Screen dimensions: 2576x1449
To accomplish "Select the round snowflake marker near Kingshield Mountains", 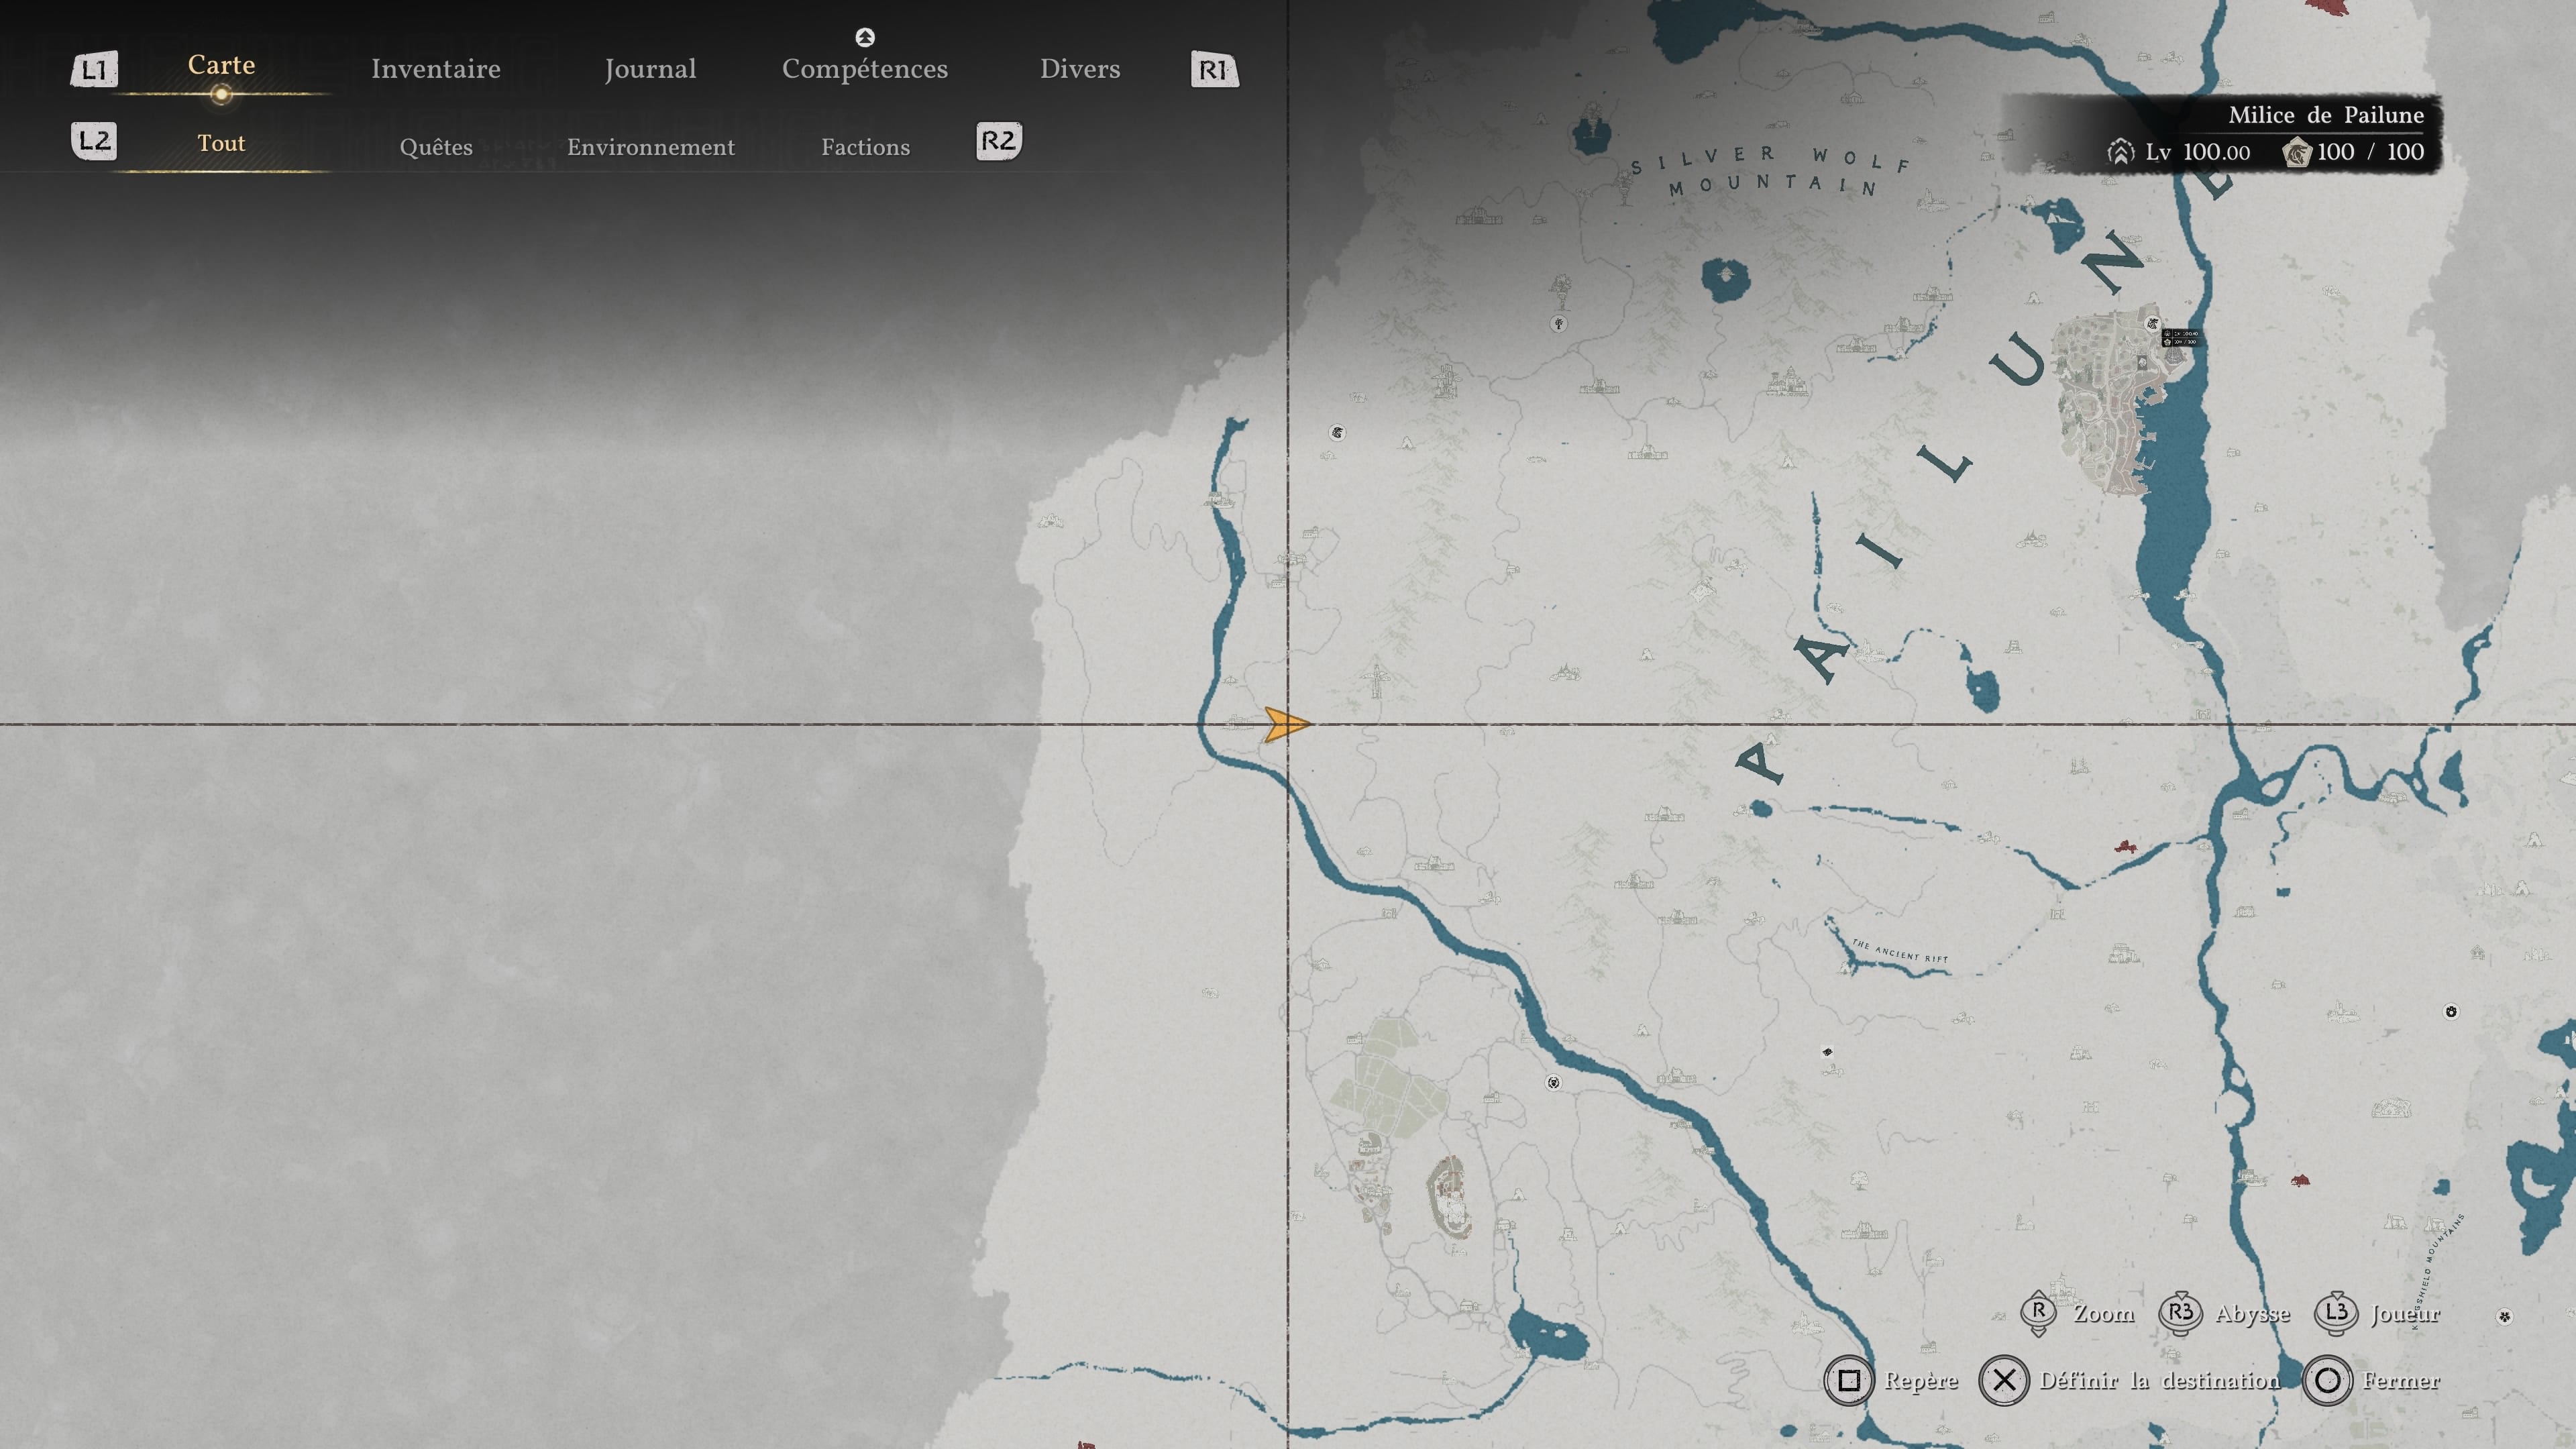I will pos(2505,1316).
